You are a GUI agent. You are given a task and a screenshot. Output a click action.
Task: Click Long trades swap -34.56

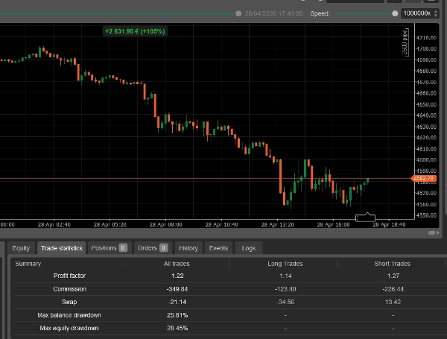tap(285, 302)
